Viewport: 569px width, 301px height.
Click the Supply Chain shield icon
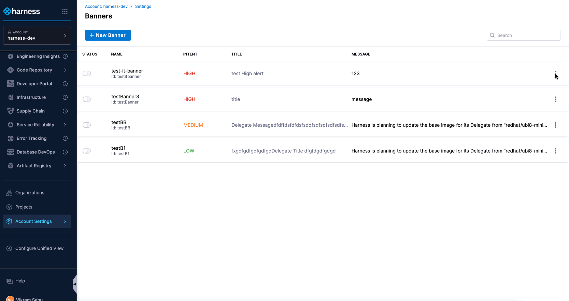11,111
